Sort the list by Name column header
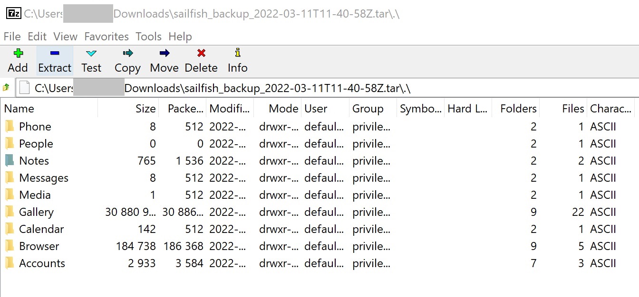The width and height of the screenshot is (639, 297). 19,109
